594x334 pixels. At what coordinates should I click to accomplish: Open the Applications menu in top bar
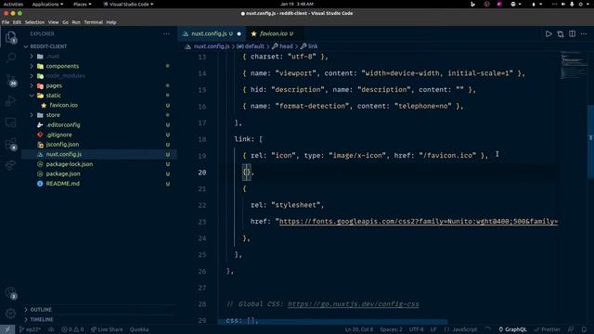47,4
